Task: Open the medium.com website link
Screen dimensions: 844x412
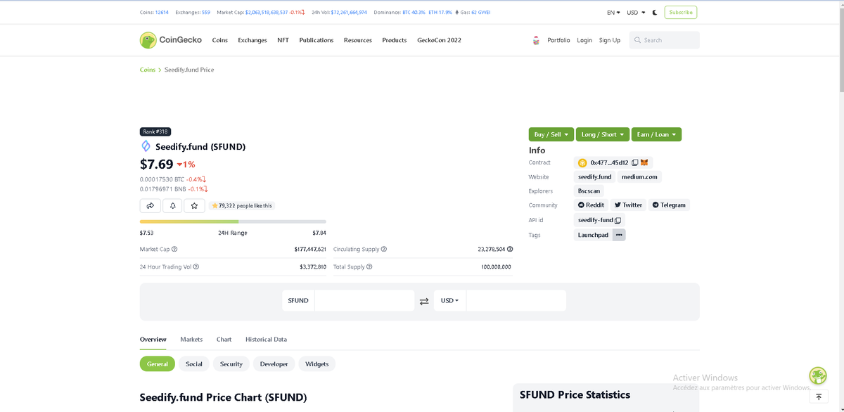Action: tap(639, 177)
